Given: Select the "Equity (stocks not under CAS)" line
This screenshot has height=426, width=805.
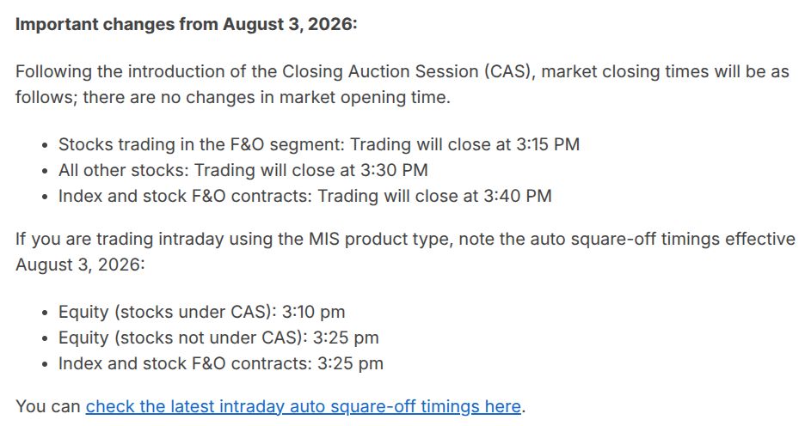Looking at the screenshot, I should 218,338.
